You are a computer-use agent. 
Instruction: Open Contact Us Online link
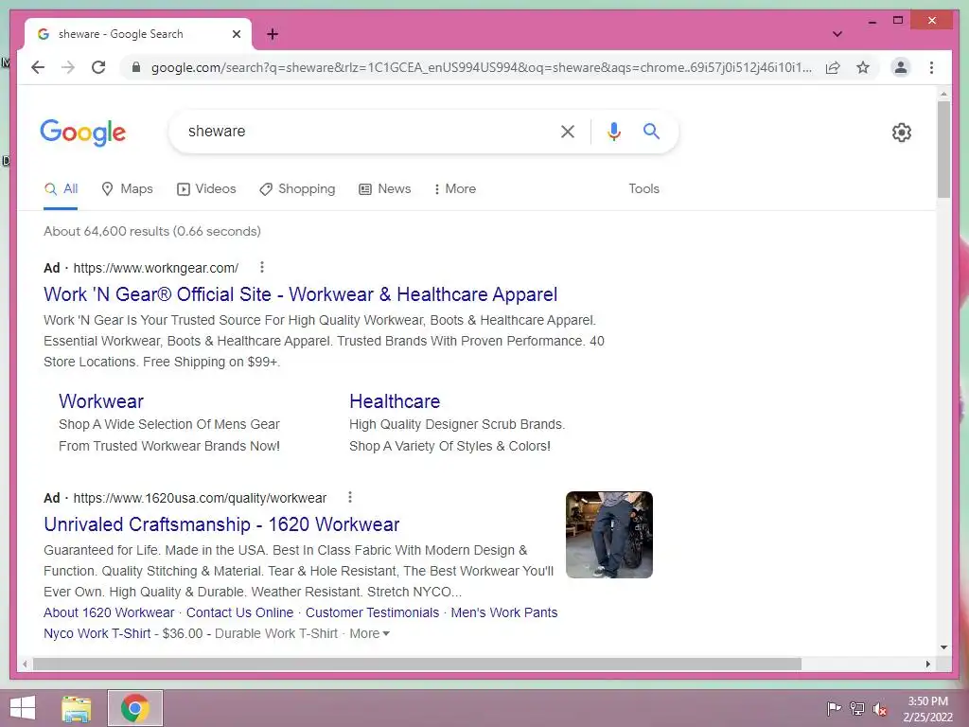(x=239, y=612)
